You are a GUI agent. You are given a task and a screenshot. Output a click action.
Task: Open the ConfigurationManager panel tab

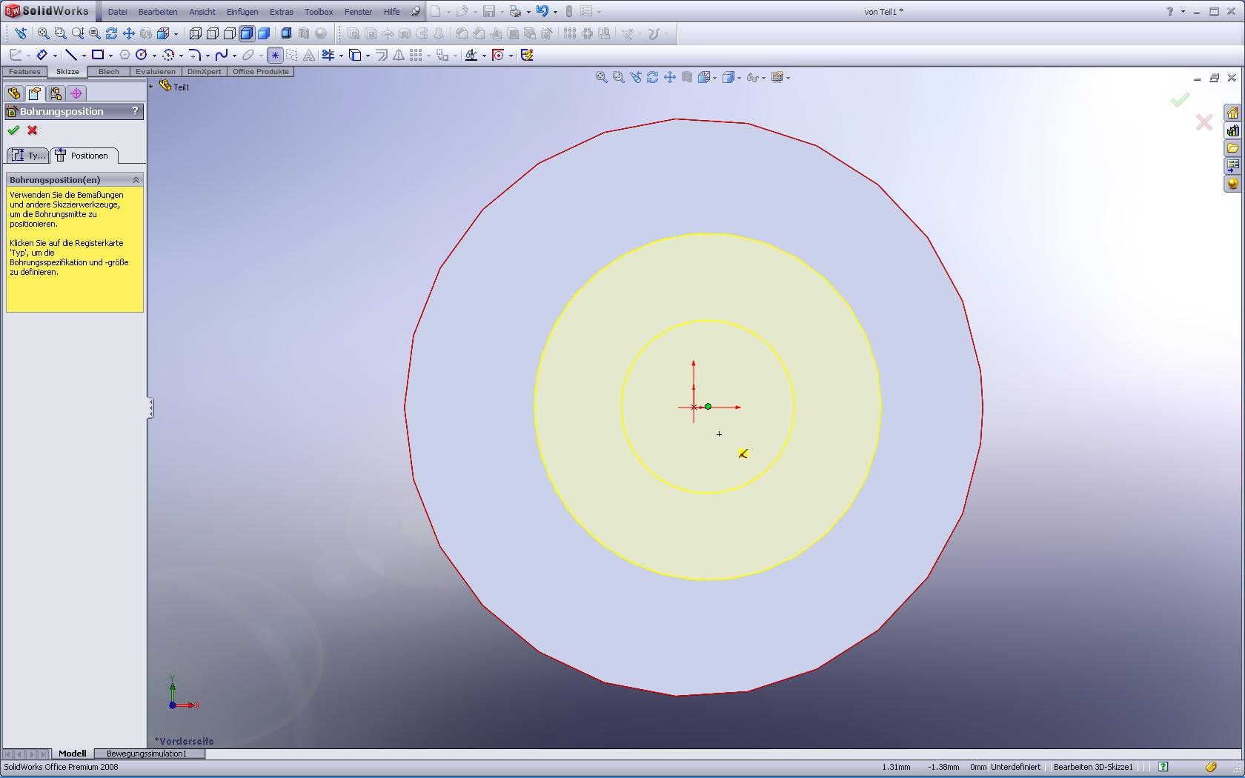56,93
